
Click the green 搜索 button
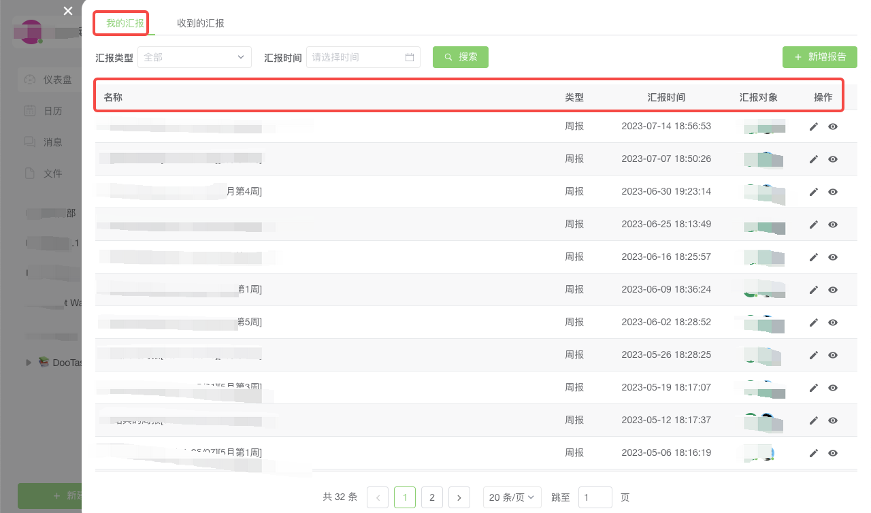tap(460, 57)
